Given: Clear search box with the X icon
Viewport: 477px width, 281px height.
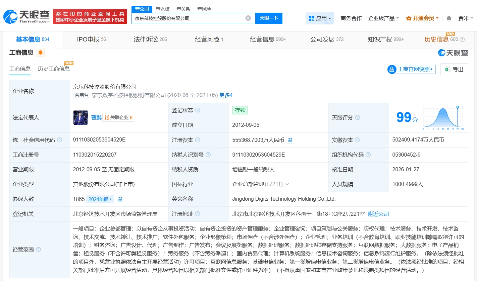Looking at the screenshot, I should coord(248,18).
